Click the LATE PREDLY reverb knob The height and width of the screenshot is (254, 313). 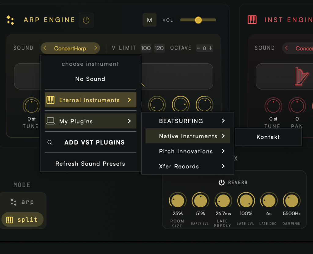223,201
